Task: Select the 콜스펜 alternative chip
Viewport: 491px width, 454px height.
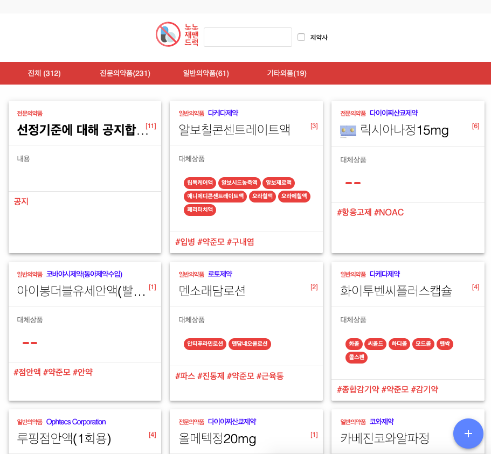Action: pos(356,357)
